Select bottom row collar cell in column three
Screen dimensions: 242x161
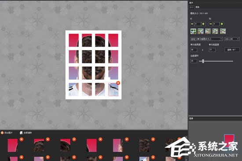100,89
